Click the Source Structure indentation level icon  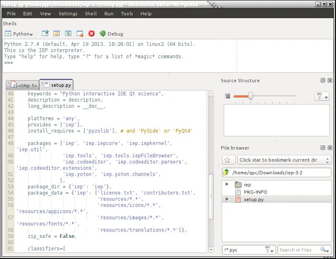click(227, 96)
